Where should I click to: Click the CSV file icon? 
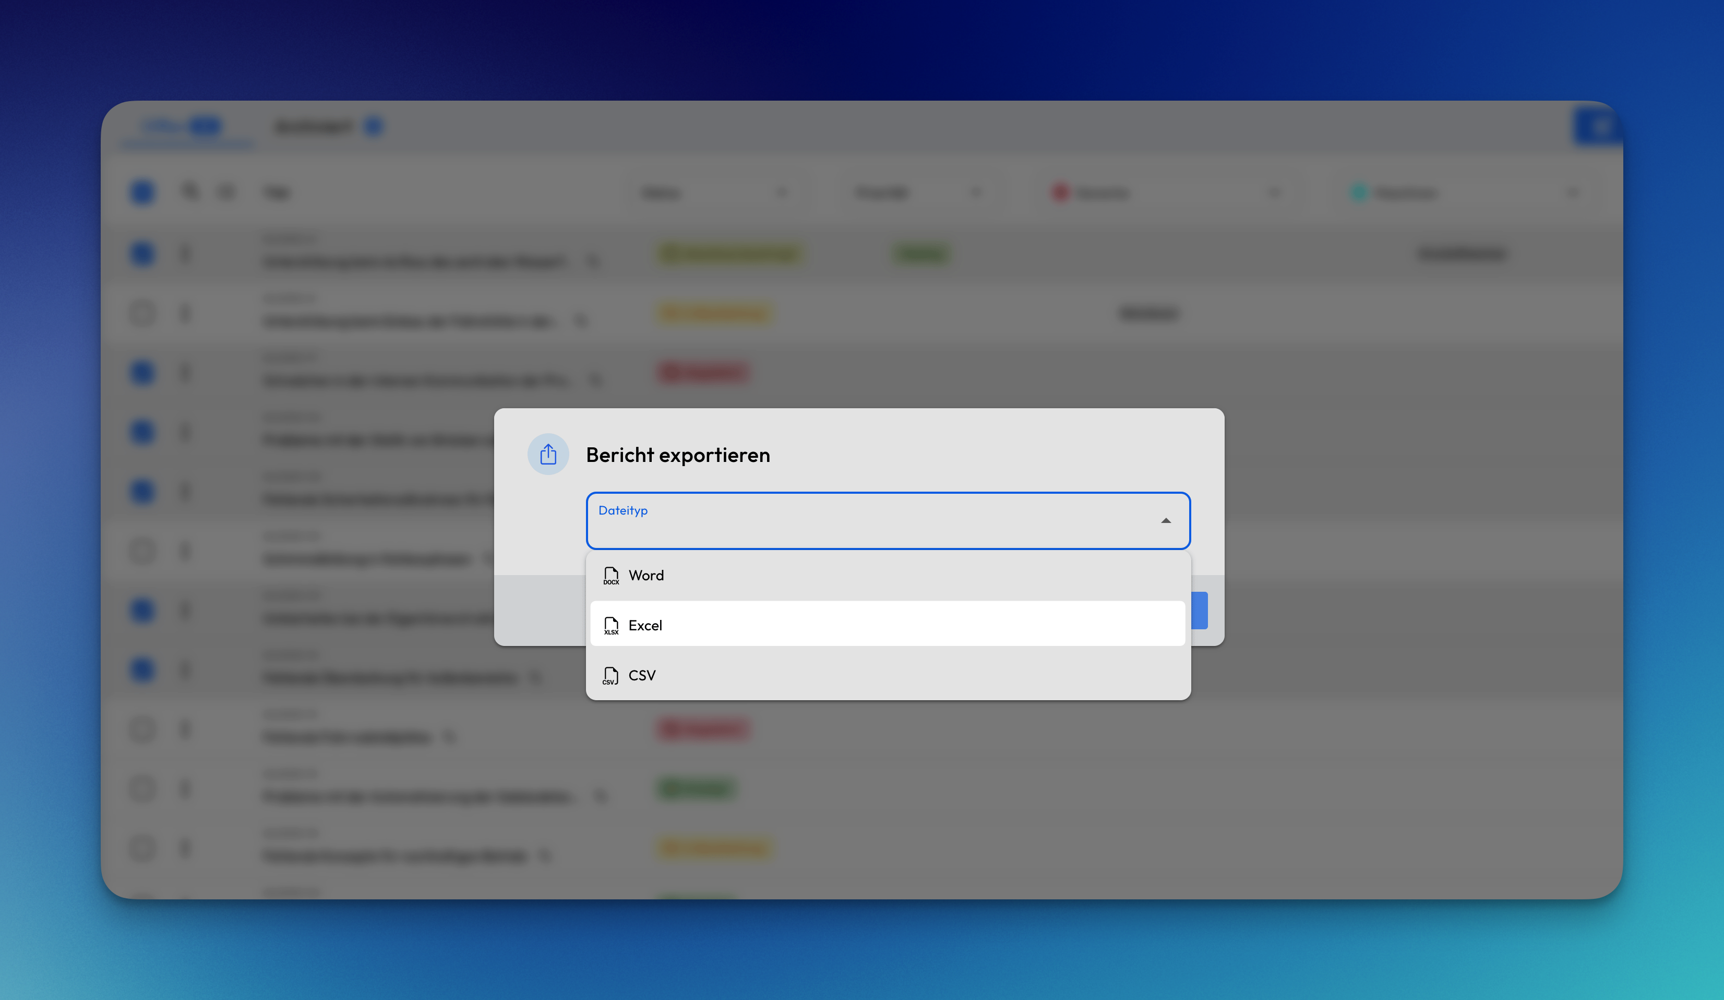(x=611, y=675)
